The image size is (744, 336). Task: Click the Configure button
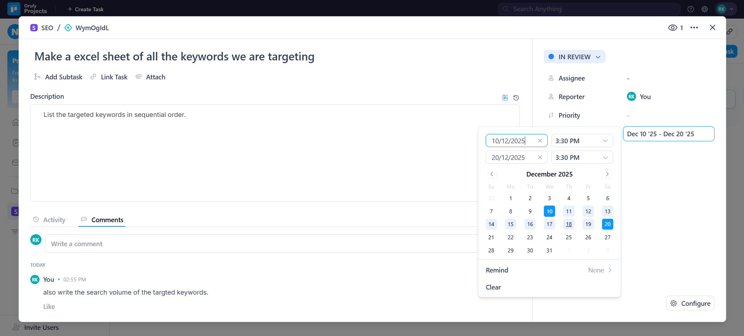point(690,303)
